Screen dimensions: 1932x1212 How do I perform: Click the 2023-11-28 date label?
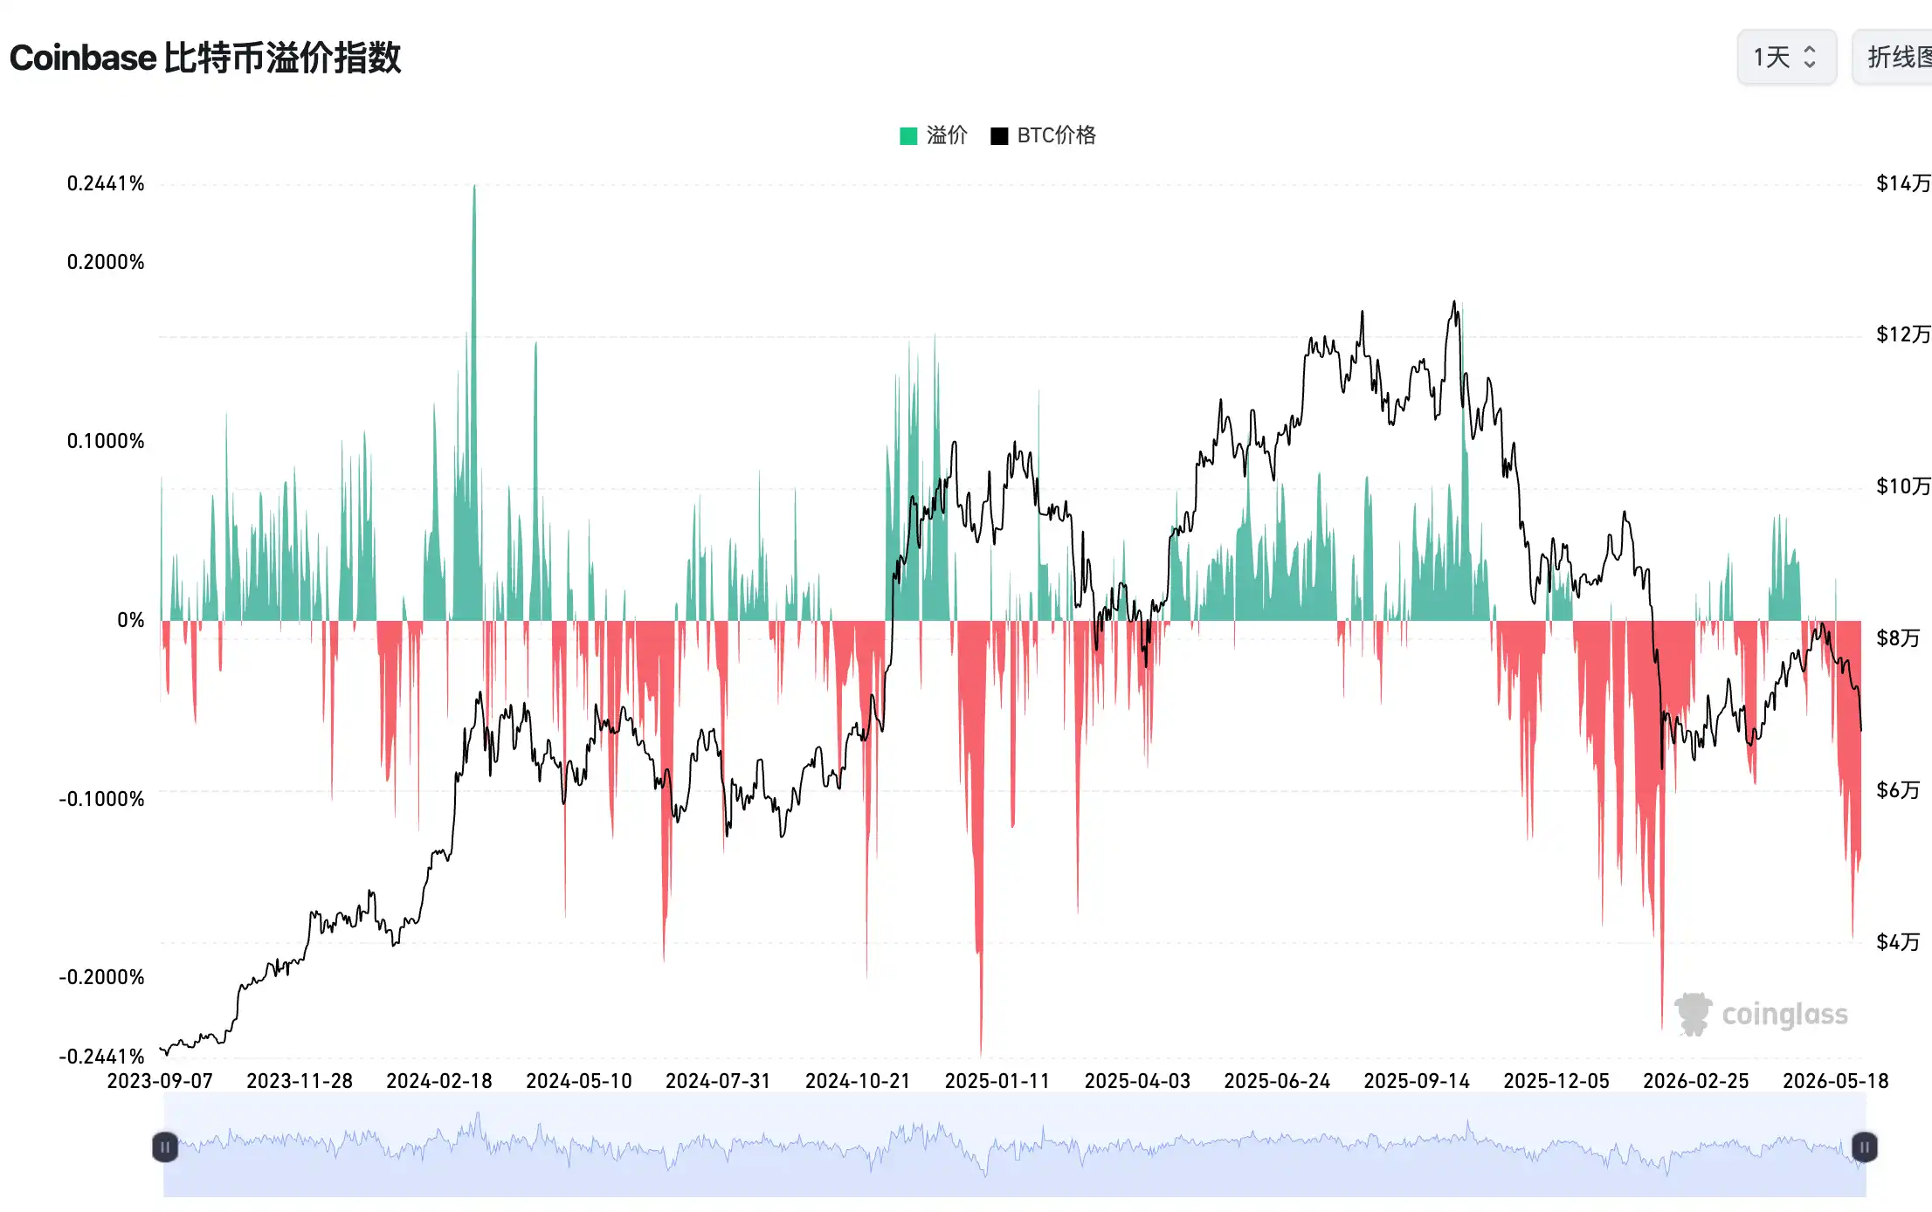(x=300, y=1081)
